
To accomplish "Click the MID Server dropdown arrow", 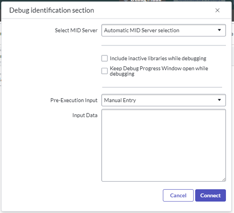I will click(219, 30).
